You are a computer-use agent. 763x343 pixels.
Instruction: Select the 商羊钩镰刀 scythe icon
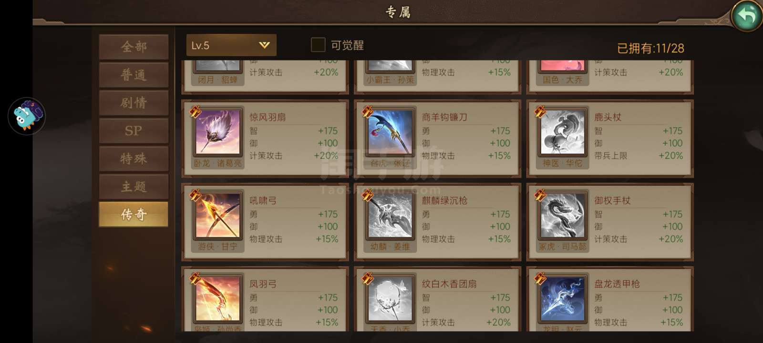[x=390, y=132]
